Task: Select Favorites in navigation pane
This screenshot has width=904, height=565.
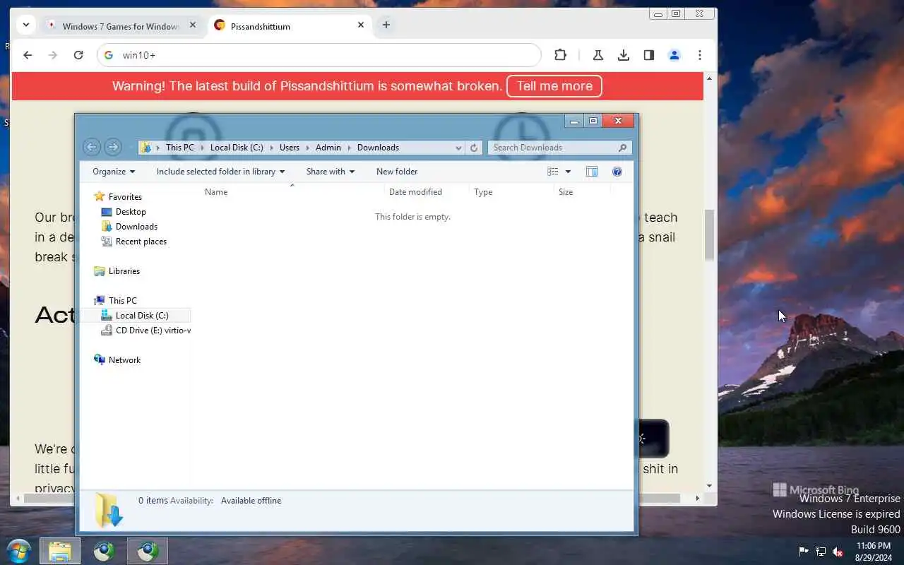Action: [125, 197]
